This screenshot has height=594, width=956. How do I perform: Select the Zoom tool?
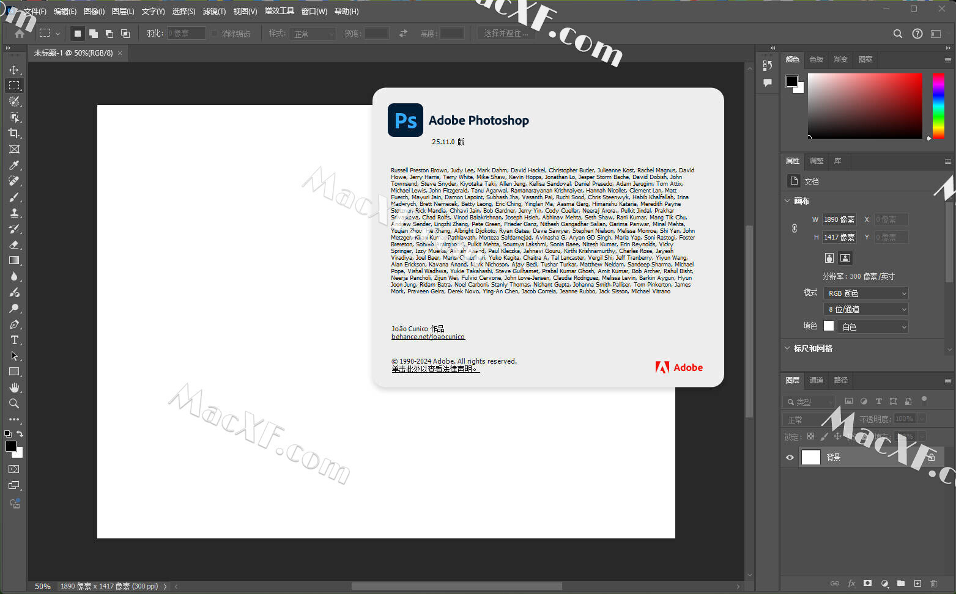click(14, 403)
